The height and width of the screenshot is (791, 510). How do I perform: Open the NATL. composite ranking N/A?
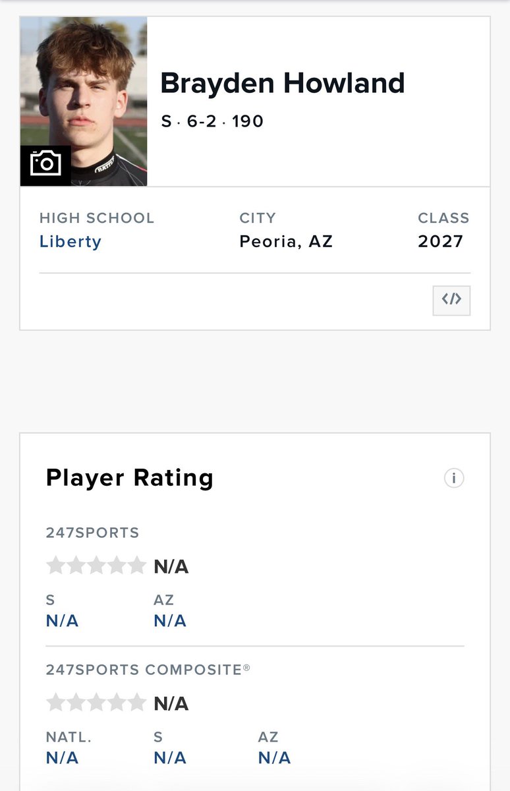click(x=62, y=758)
